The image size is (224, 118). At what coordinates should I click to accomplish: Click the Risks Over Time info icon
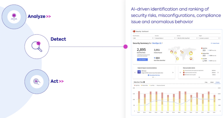coord(144,82)
